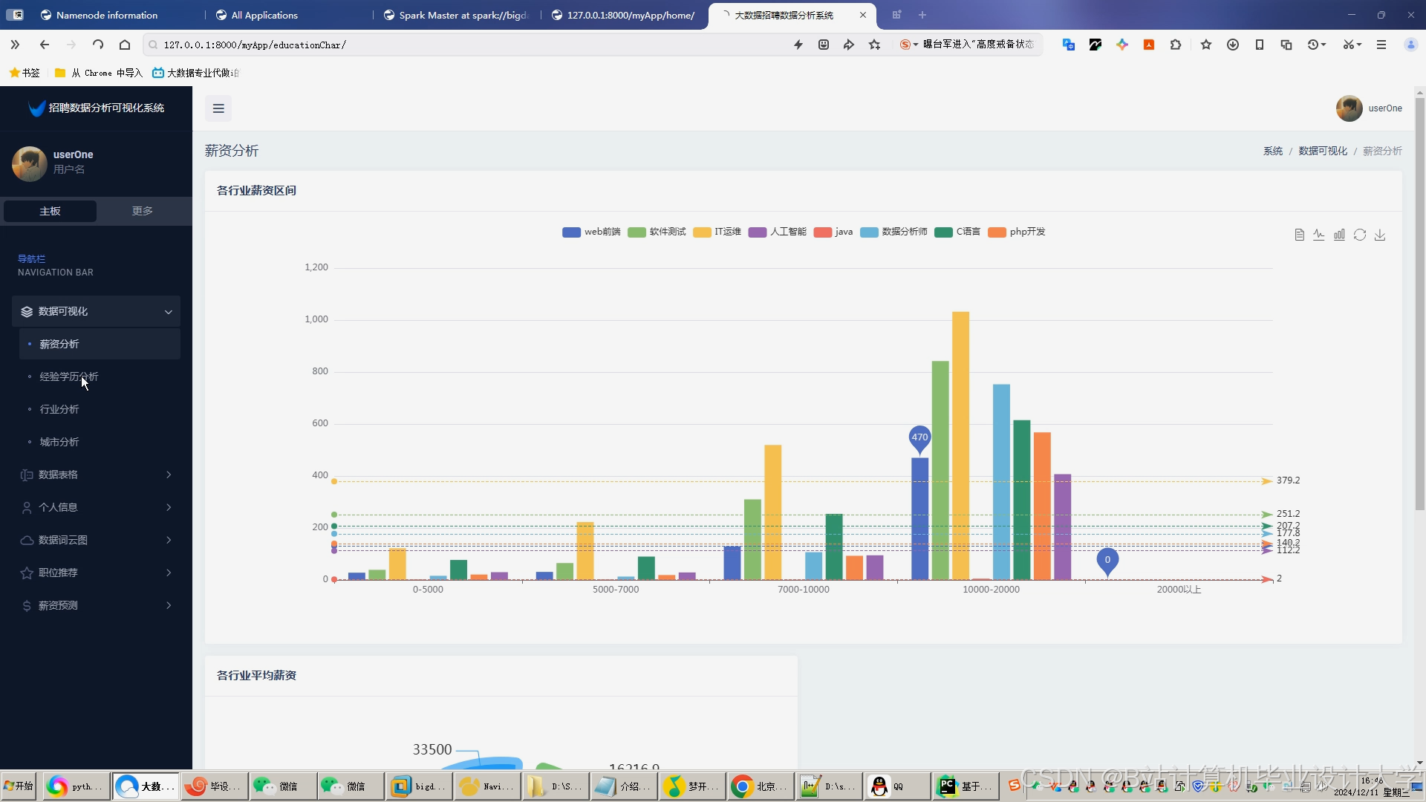Open the 数据可视化 breadcrumb link
Screen dimensions: 1426x802
click(x=1322, y=151)
